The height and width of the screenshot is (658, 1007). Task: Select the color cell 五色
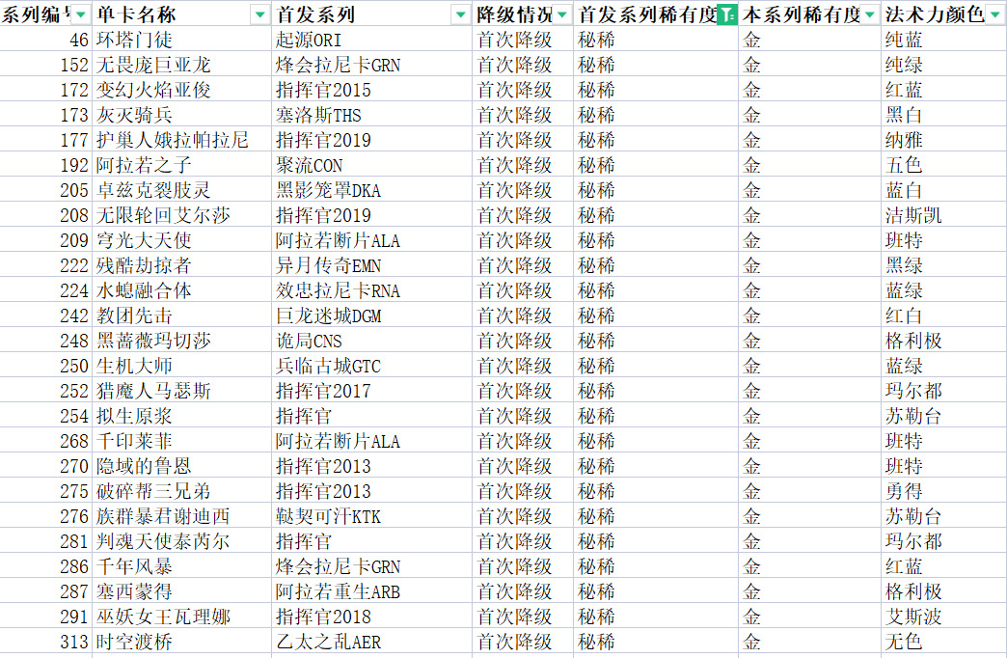(x=944, y=165)
